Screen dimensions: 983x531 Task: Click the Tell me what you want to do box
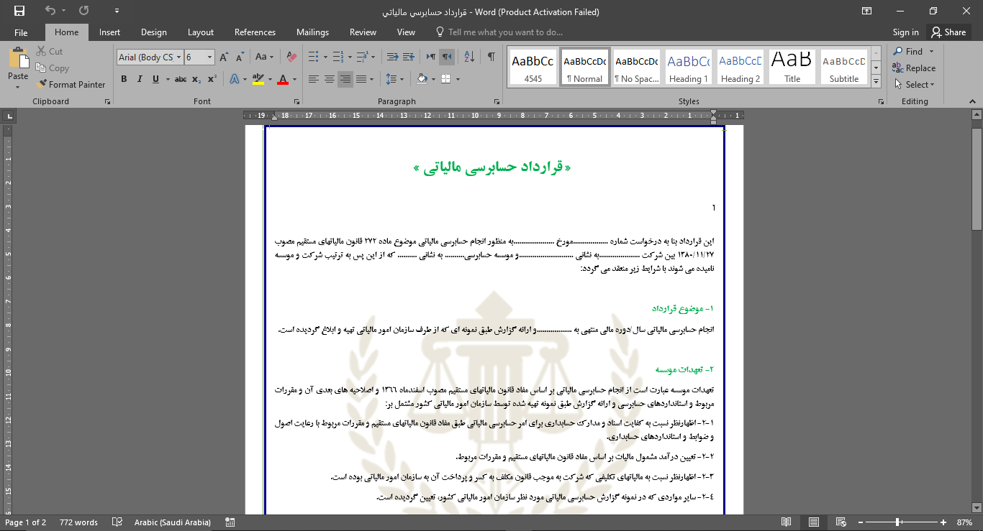[x=504, y=32]
